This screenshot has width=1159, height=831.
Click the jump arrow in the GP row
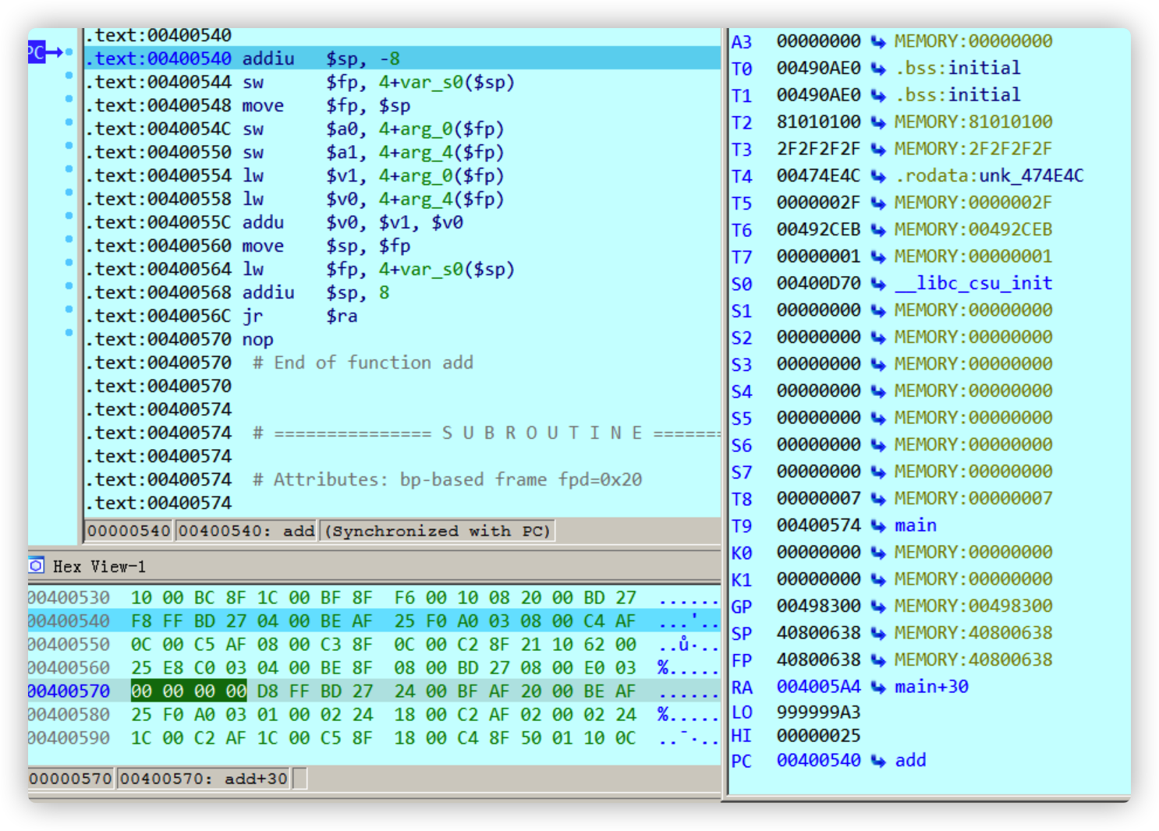pos(878,606)
